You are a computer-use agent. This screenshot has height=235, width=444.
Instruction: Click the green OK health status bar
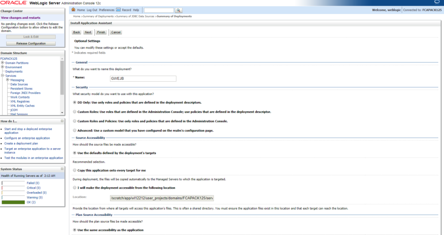click(14, 202)
